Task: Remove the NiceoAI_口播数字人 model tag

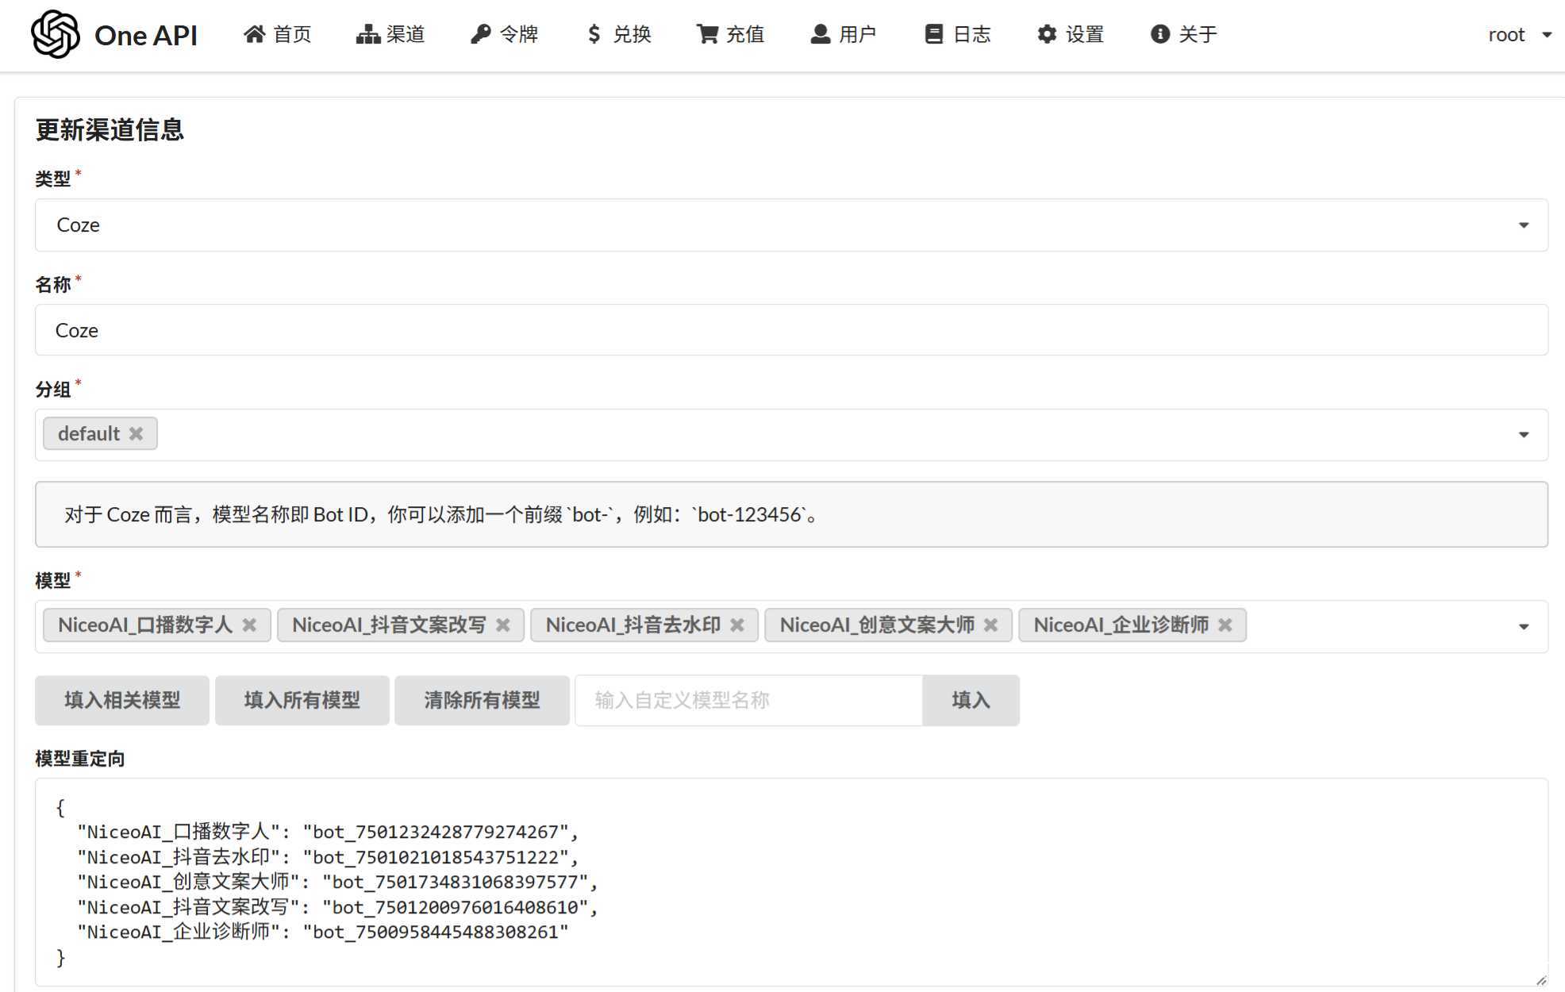Action: point(249,625)
